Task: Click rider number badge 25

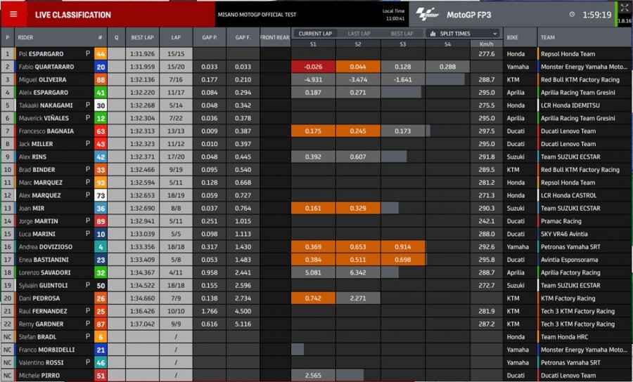Action: (101, 312)
